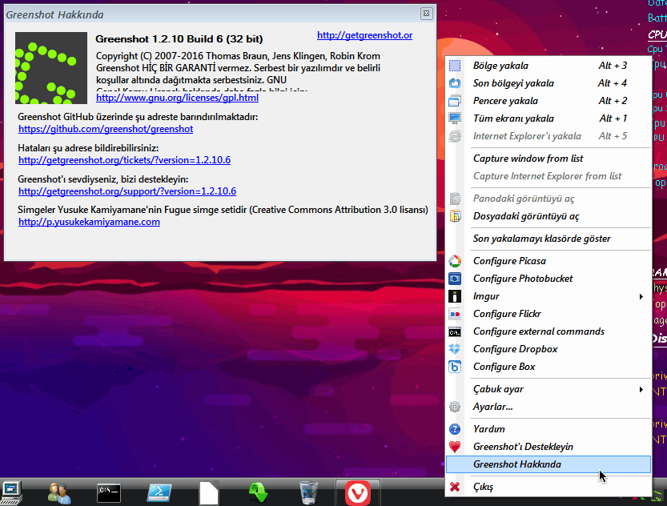The width and height of the screenshot is (667, 506).
Task: Click the Box icon in the menu
Action: [x=455, y=367]
